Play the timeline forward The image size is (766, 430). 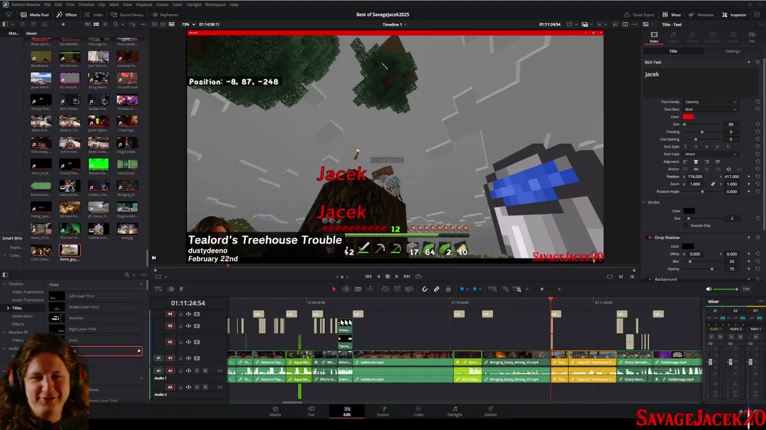[x=396, y=277]
